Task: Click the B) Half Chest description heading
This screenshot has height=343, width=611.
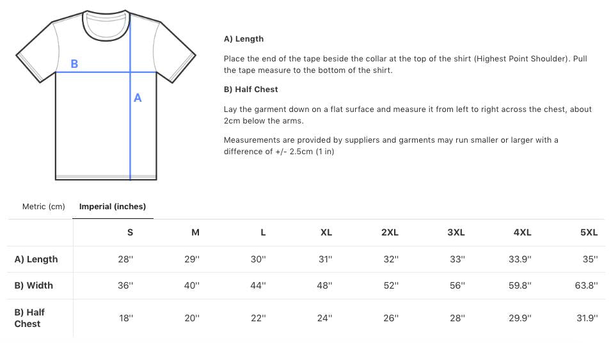Action: click(251, 89)
